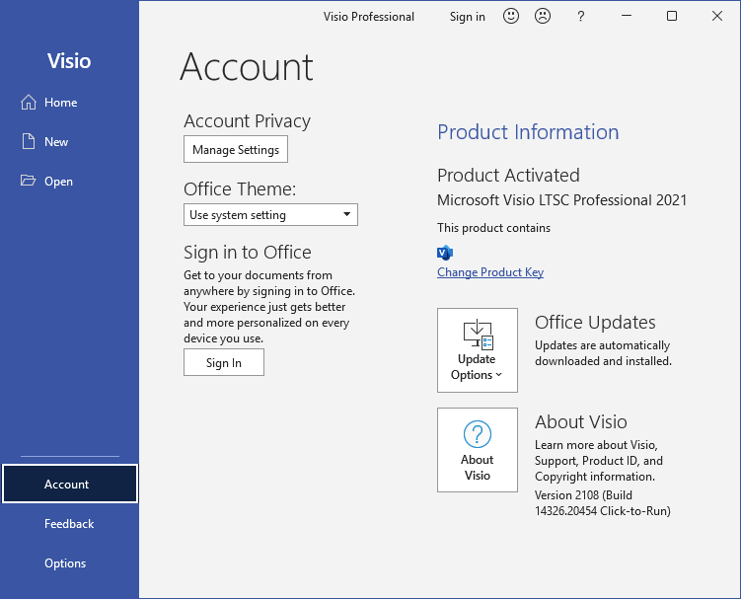Open Help with the question mark icon

click(581, 17)
